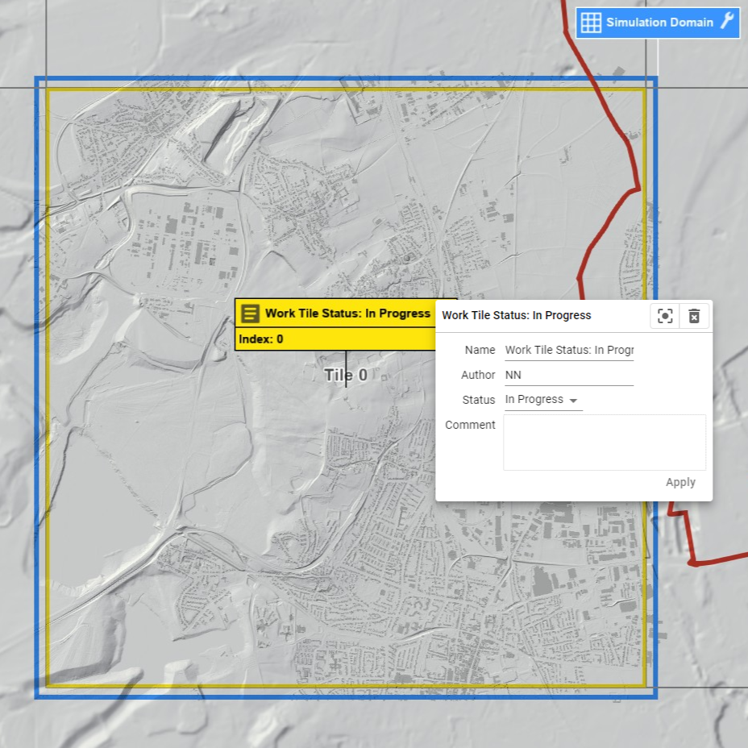Click the Comment field label
The image size is (748, 748).
(470, 425)
